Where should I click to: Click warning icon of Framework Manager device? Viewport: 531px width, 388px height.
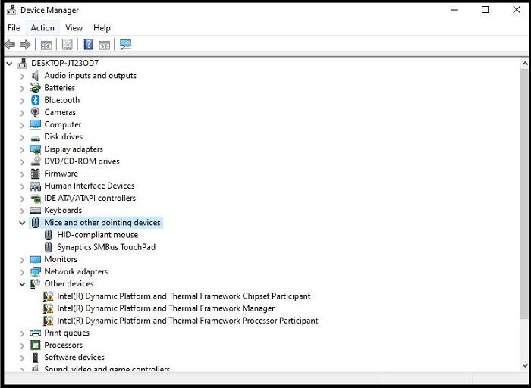coord(49,308)
